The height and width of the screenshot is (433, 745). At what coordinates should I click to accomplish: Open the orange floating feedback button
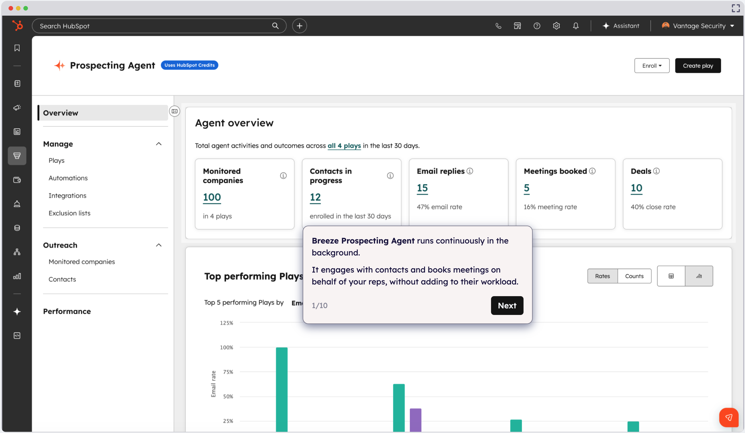pos(729,417)
